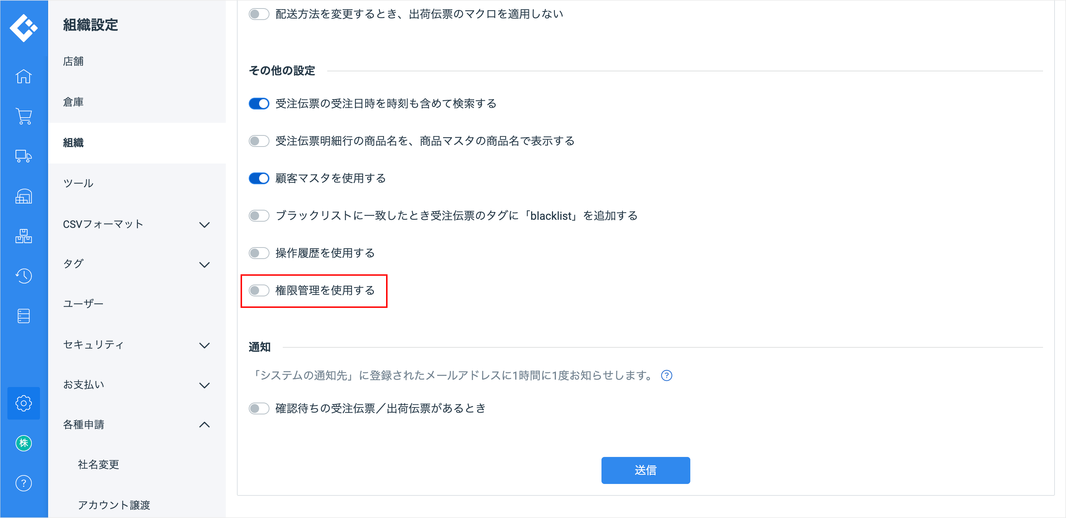
Task: Toggle 確認待ちの受注伝票 notification switch
Action: coord(259,409)
